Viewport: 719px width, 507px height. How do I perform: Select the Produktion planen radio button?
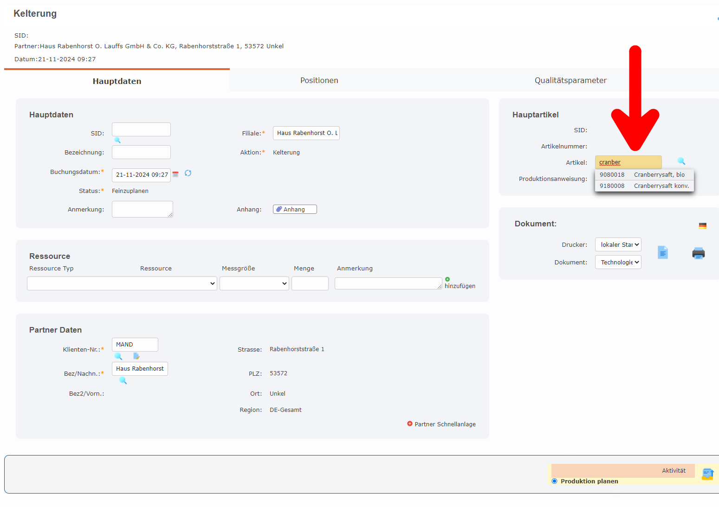click(x=554, y=481)
